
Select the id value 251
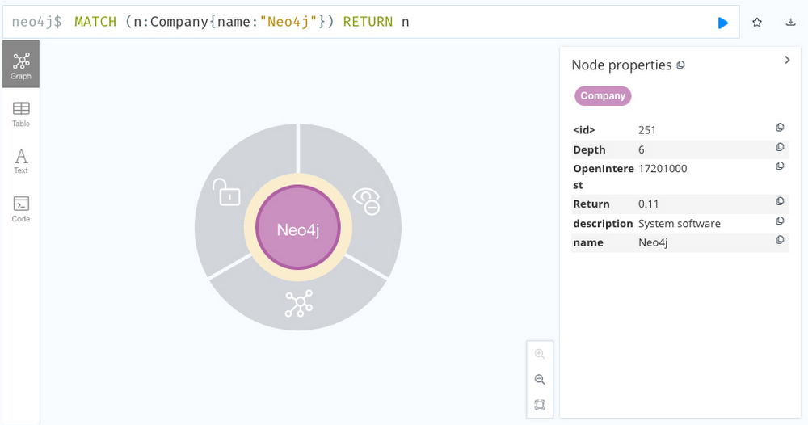click(646, 130)
